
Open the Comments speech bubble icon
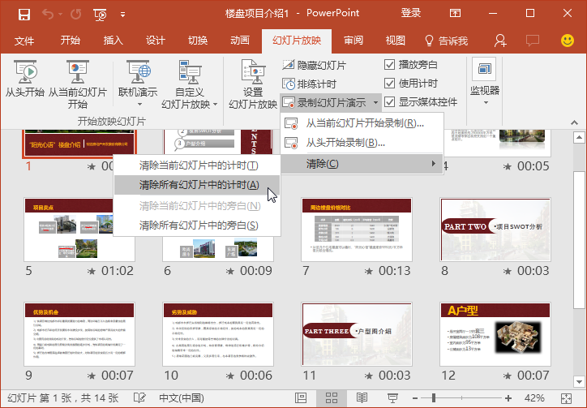[x=533, y=41]
